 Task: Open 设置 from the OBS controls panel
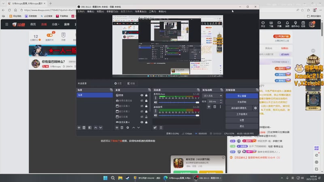coord(242,120)
